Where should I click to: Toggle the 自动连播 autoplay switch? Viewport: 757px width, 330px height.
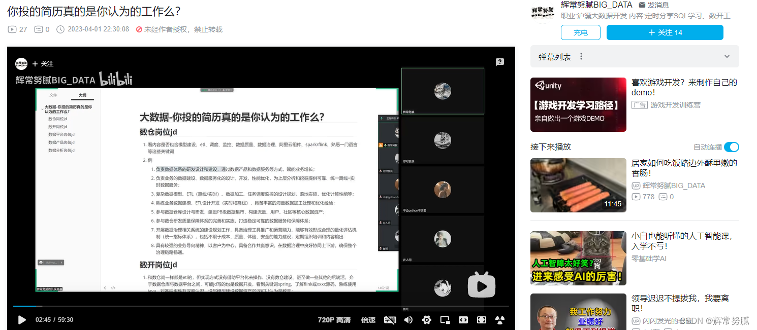[732, 147]
